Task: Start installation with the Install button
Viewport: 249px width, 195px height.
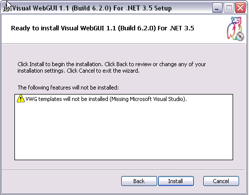Action: [176, 181]
